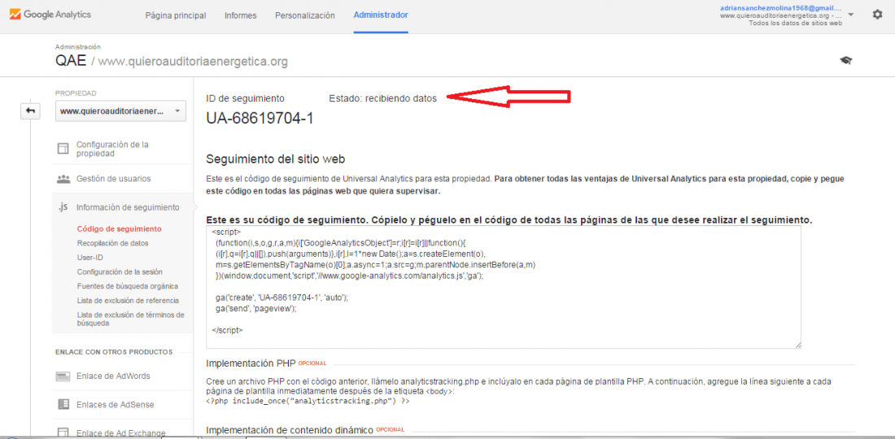Open the property selector dropdown
This screenshot has width=895, height=439.
point(121,111)
